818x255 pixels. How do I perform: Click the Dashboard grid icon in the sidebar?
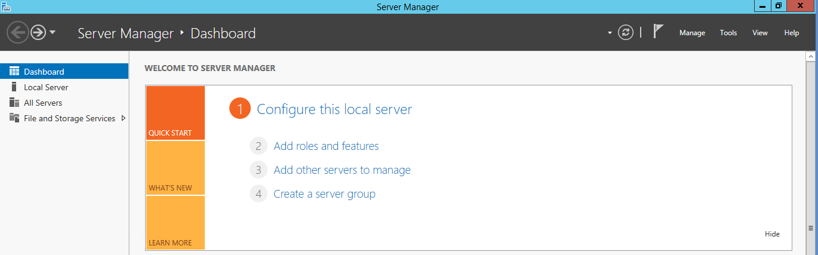(14, 72)
